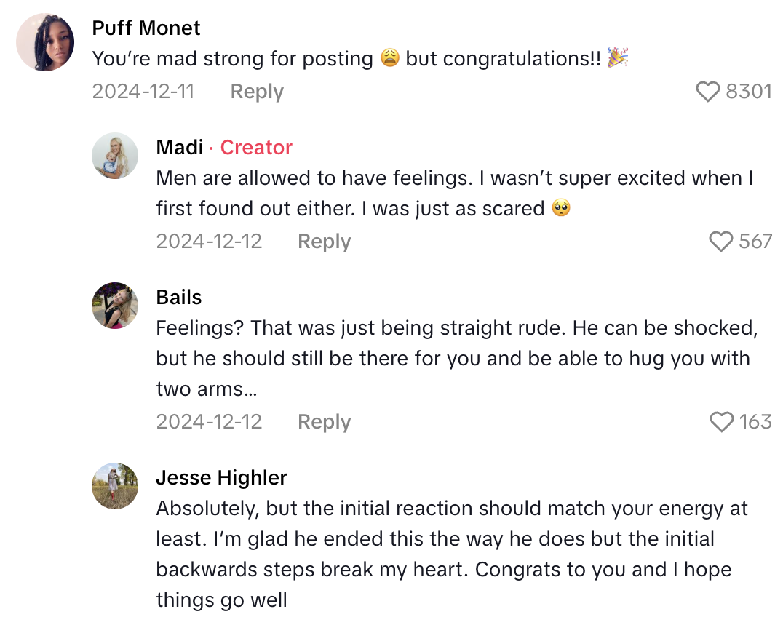Reply to Bails' comment
Image resolution: width=783 pixels, height=617 pixels.
click(x=324, y=422)
